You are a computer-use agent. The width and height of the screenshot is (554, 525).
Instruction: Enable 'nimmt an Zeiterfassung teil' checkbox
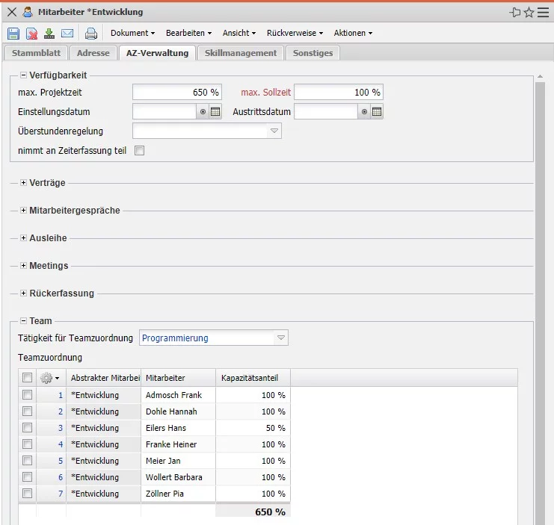click(x=139, y=150)
